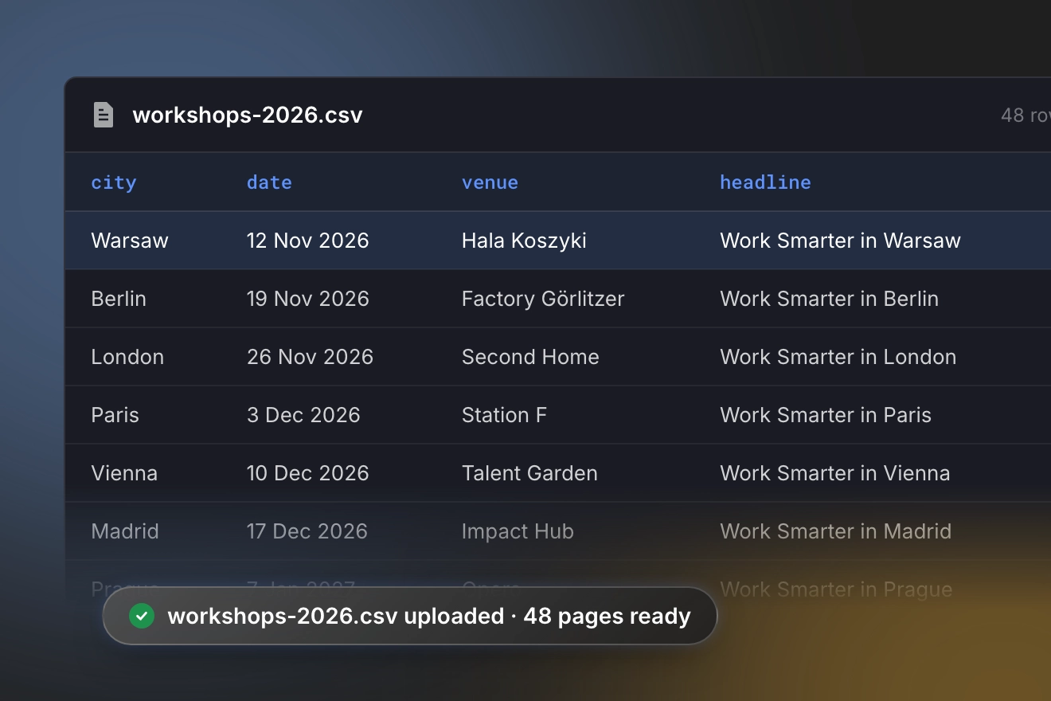This screenshot has width=1051, height=701.
Task: Sort by the date column header
Action: (x=269, y=182)
